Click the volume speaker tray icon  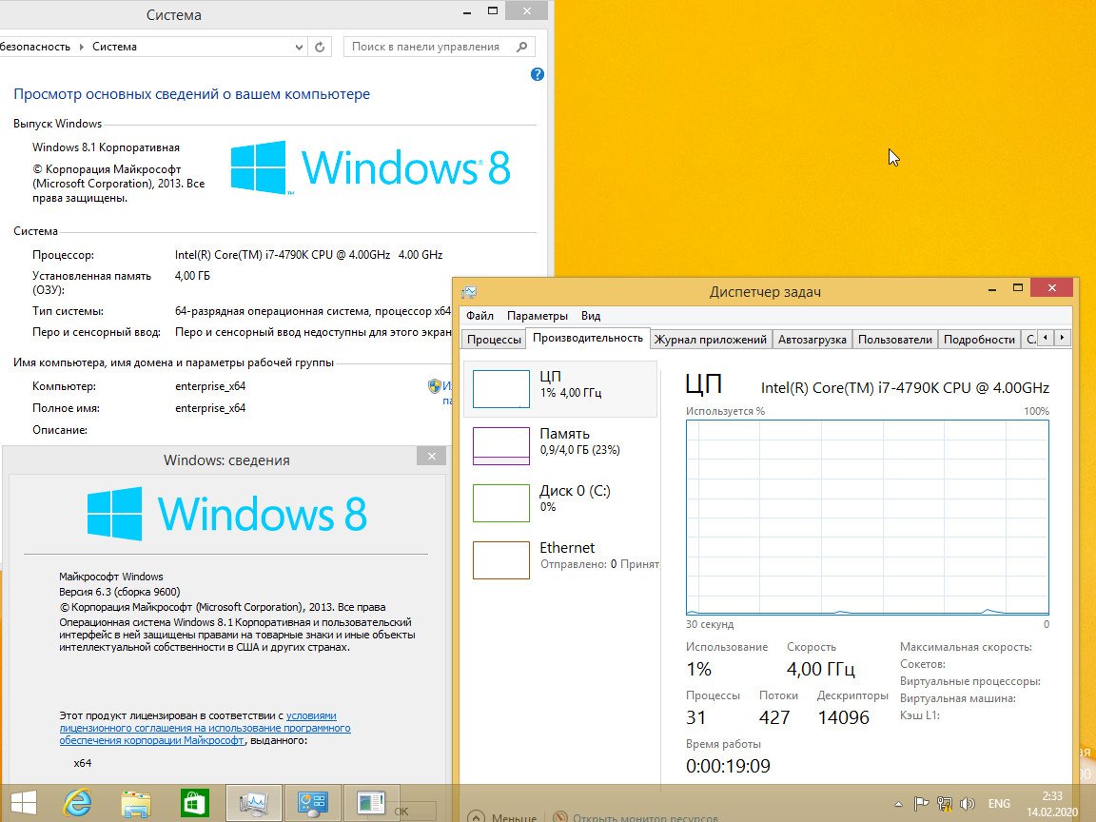pos(969,803)
